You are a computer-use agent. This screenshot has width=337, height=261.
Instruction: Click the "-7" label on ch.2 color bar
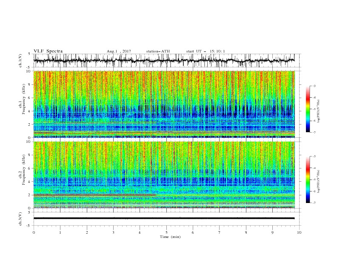click(314, 203)
